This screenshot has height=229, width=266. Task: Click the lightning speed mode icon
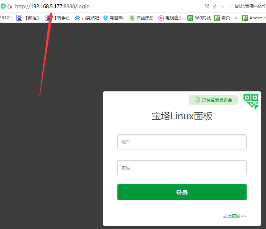pyautogui.click(x=215, y=6)
